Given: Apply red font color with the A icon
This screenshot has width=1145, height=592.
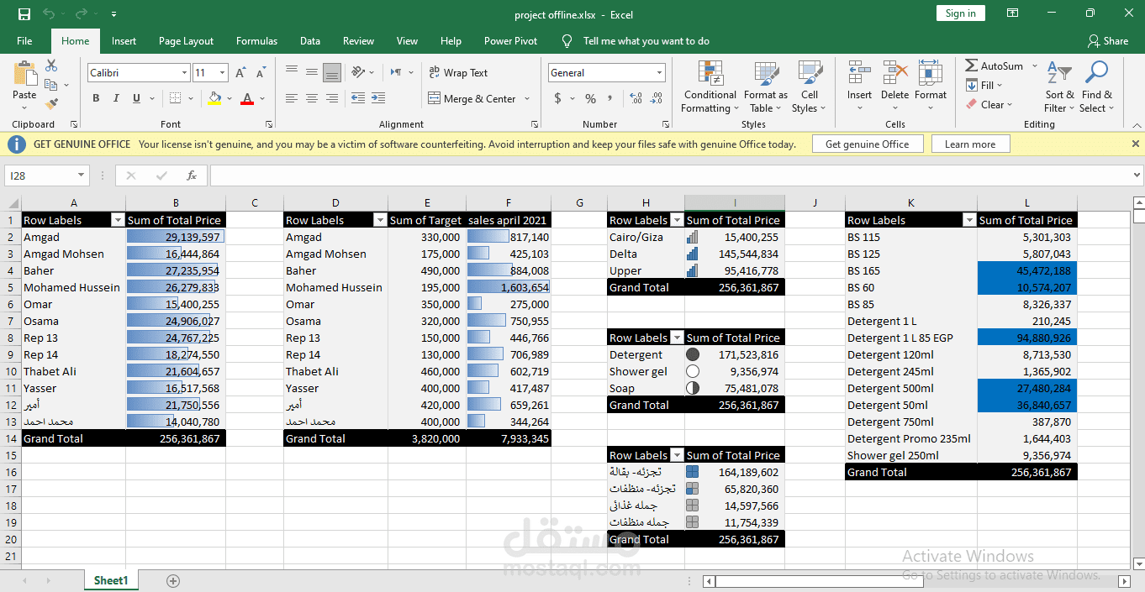Looking at the screenshot, I should tap(246, 98).
